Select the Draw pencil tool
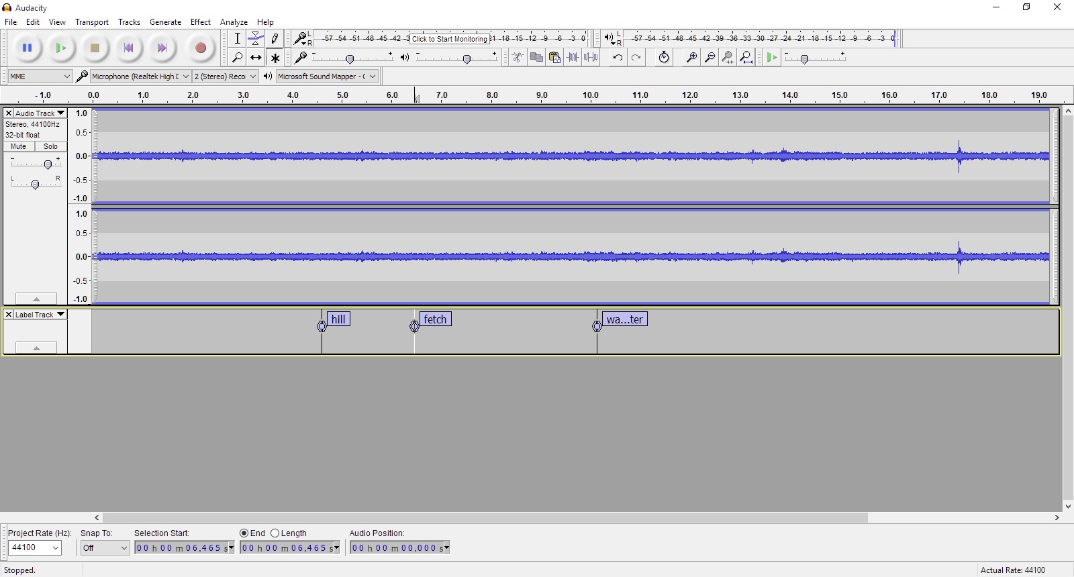Image resolution: width=1074 pixels, height=577 pixels. pyautogui.click(x=275, y=39)
